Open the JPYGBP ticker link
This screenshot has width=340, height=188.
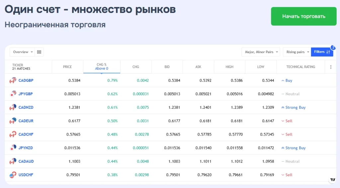click(26, 94)
